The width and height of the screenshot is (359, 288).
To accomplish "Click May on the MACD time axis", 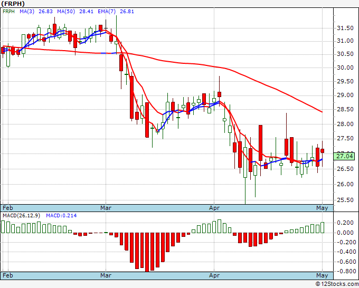I will pyautogui.click(x=322, y=275).
